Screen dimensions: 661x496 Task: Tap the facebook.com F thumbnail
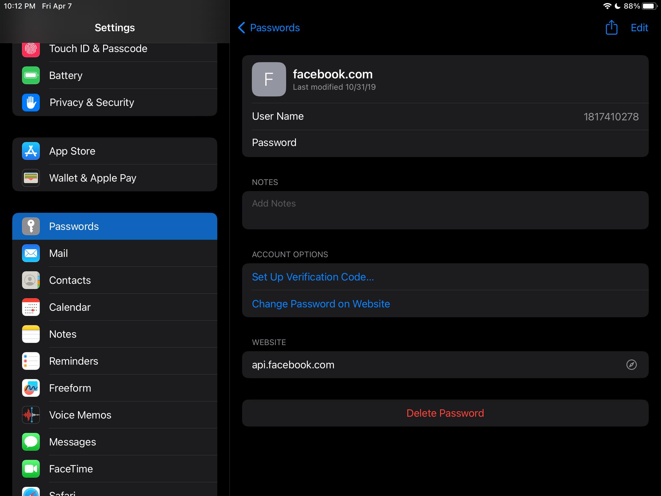point(269,79)
